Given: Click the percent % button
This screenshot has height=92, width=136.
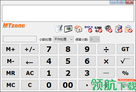Looking at the screenshot, I should [125, 73].
